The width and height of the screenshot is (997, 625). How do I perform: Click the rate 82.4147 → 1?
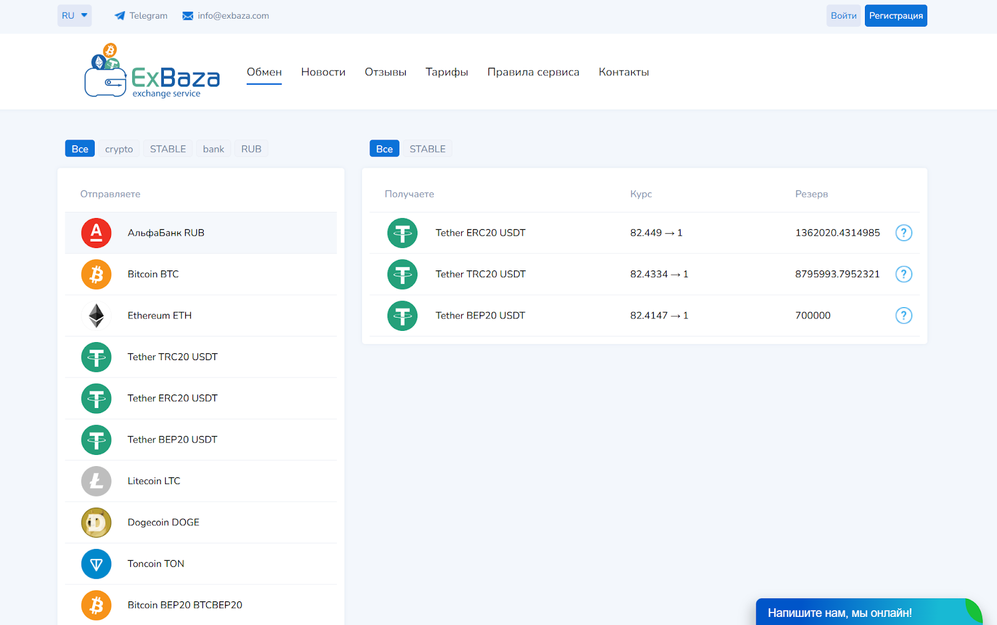659,316
